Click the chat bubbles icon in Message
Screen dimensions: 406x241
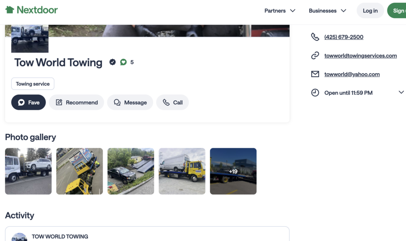(x=117, y=102)
